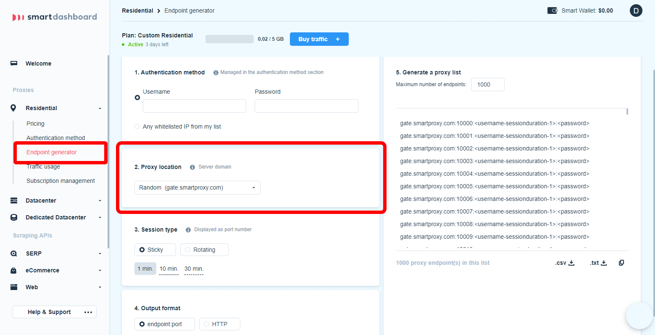
Task: Click the Buy traffic button
Action: click(x=319, y=39)
